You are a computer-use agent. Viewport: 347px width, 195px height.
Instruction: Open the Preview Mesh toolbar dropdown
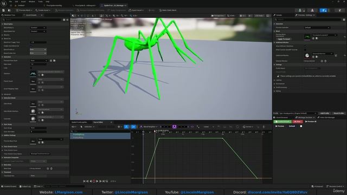pyautogui.click(x=24, y=10)
